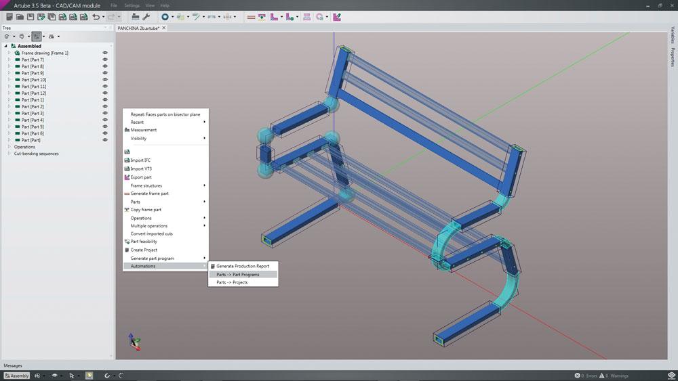Click Automatisms in context menu

coord(165,266)
